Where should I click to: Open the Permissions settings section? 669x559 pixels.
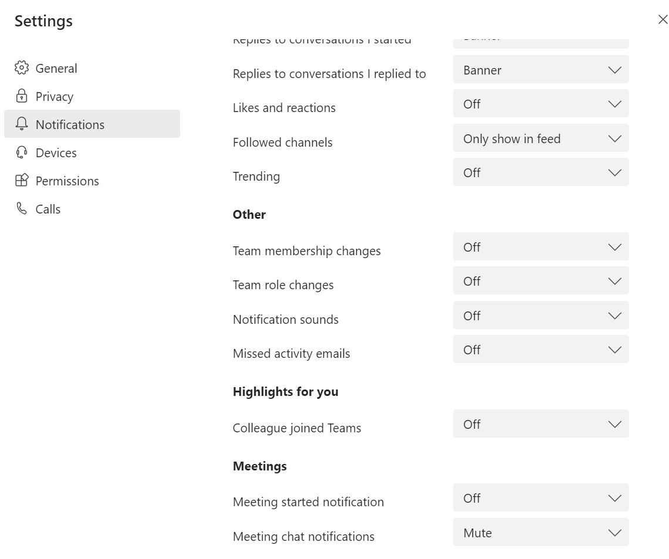coord(67,181)
